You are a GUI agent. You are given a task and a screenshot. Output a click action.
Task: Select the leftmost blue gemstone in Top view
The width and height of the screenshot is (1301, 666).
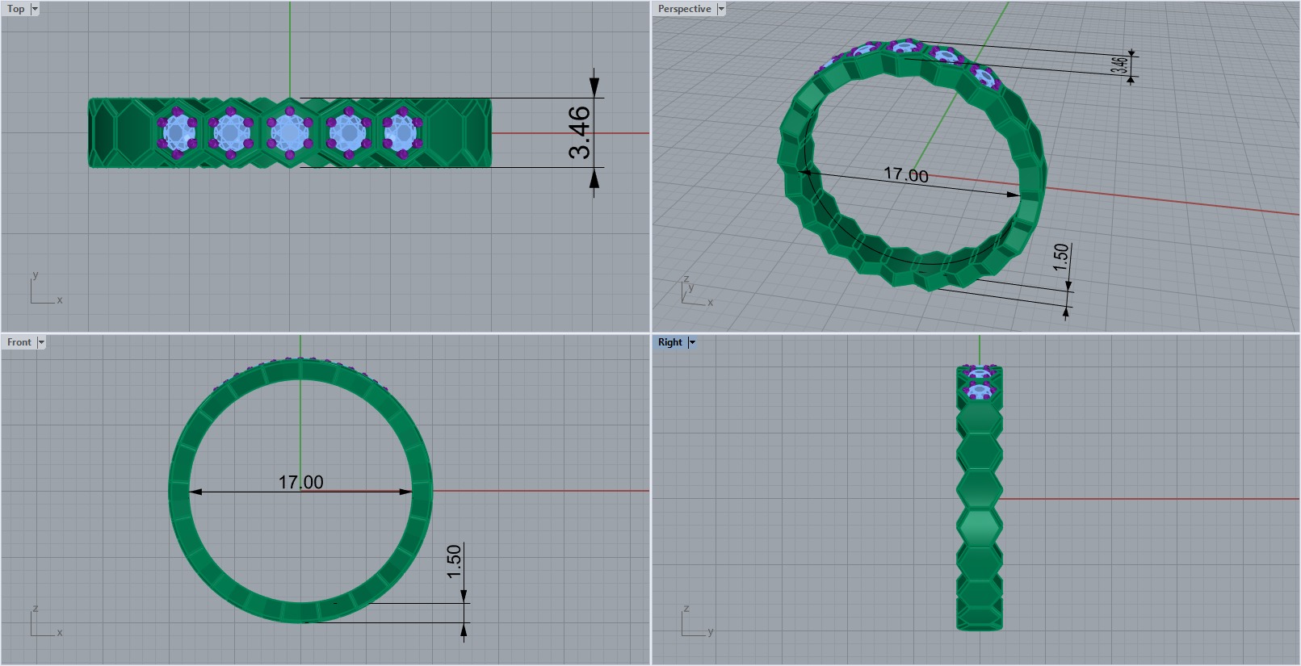click(x=178, y=132)
